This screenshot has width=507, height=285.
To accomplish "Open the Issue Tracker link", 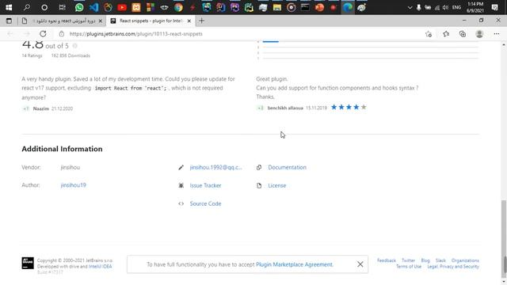I will pos(205,185).
